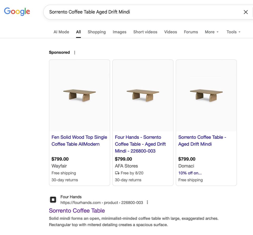Open the Sorrento Coffee Table organic result

(77, 211)
